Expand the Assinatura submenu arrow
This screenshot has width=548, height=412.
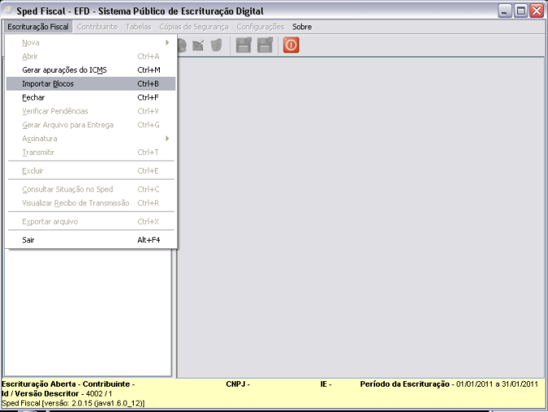point(167,139)
